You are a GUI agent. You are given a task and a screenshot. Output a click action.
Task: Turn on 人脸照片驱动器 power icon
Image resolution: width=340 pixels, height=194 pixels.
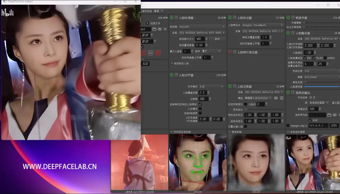coord(230,52)
